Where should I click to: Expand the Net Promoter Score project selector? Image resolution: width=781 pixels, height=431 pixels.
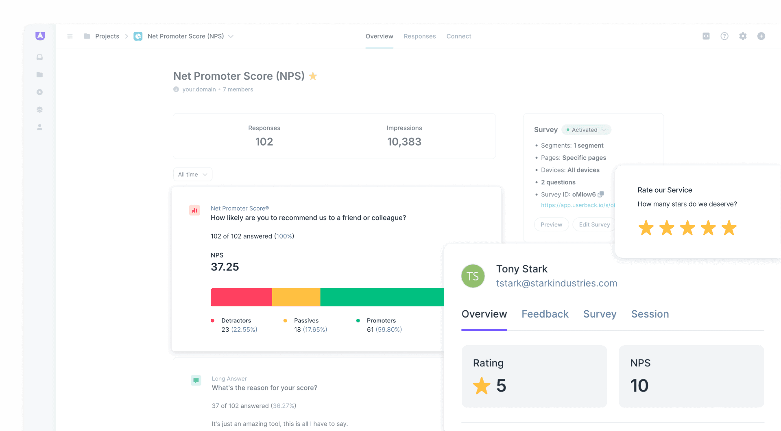tap(231, 36)
